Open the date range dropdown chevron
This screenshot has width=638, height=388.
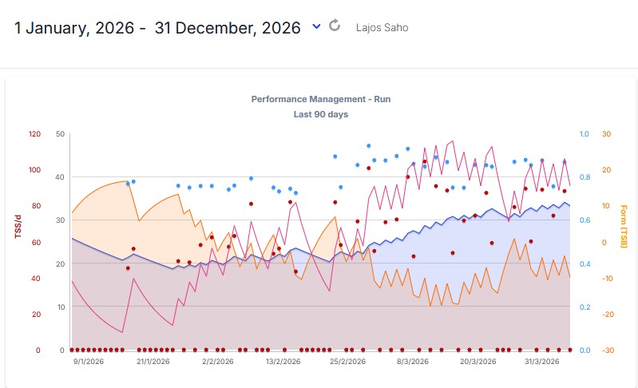(x=316, y=26)
